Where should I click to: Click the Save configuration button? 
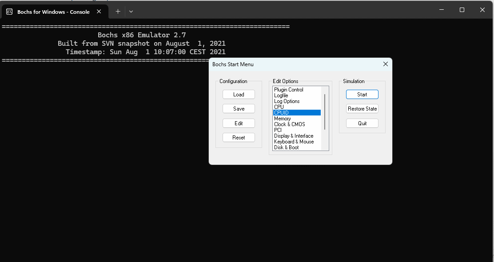pyautogui.click(x=239, y=108)
